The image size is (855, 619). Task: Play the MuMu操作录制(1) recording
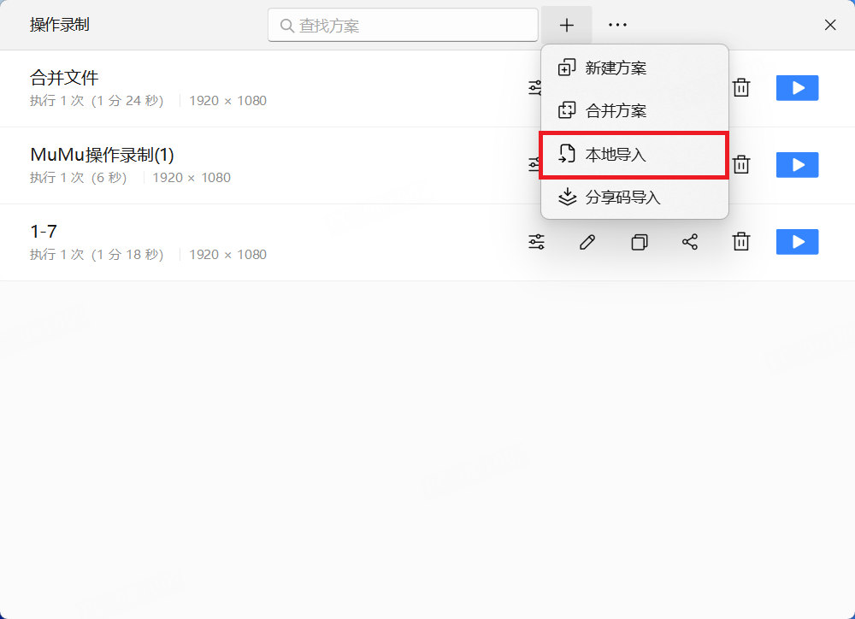797,165
